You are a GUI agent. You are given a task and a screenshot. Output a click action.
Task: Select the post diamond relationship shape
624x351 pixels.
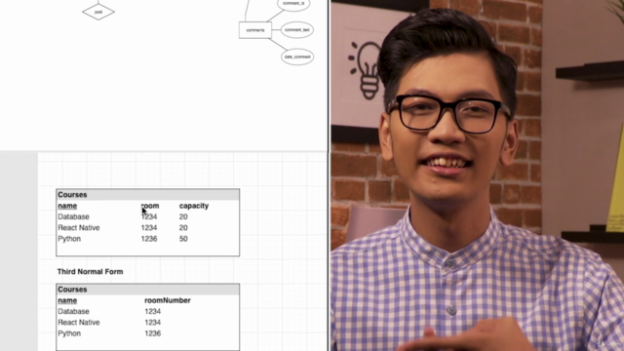(98, 12)
